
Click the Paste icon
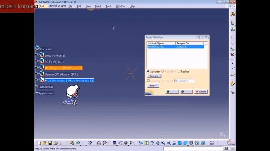pos(72,143)
